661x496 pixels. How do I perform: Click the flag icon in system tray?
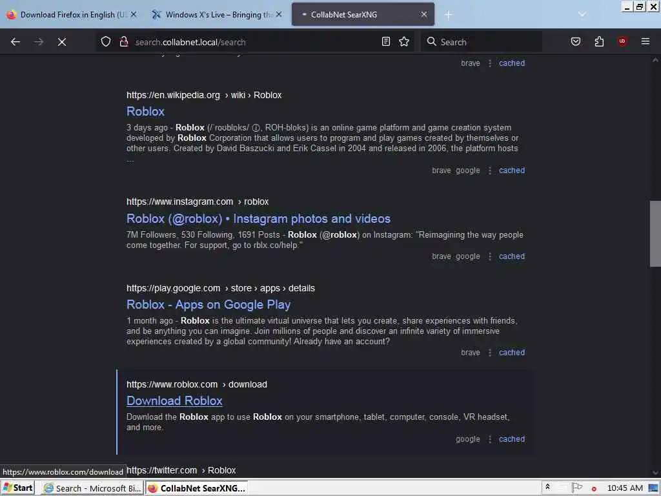pyautogui.click(x=576, y=488)
